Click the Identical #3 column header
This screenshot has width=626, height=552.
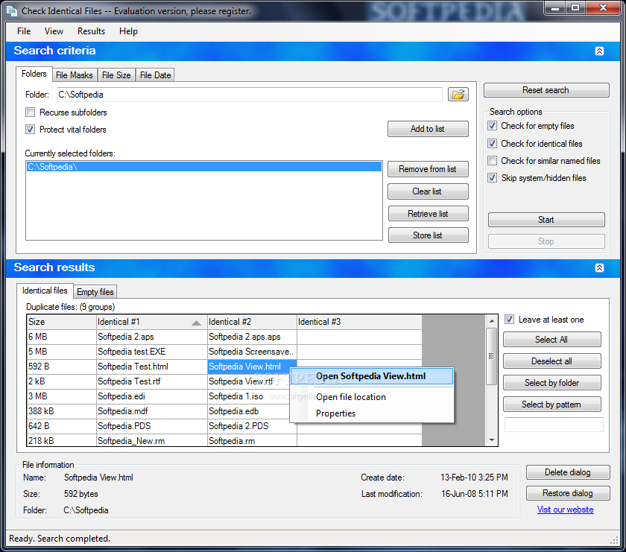359,322
